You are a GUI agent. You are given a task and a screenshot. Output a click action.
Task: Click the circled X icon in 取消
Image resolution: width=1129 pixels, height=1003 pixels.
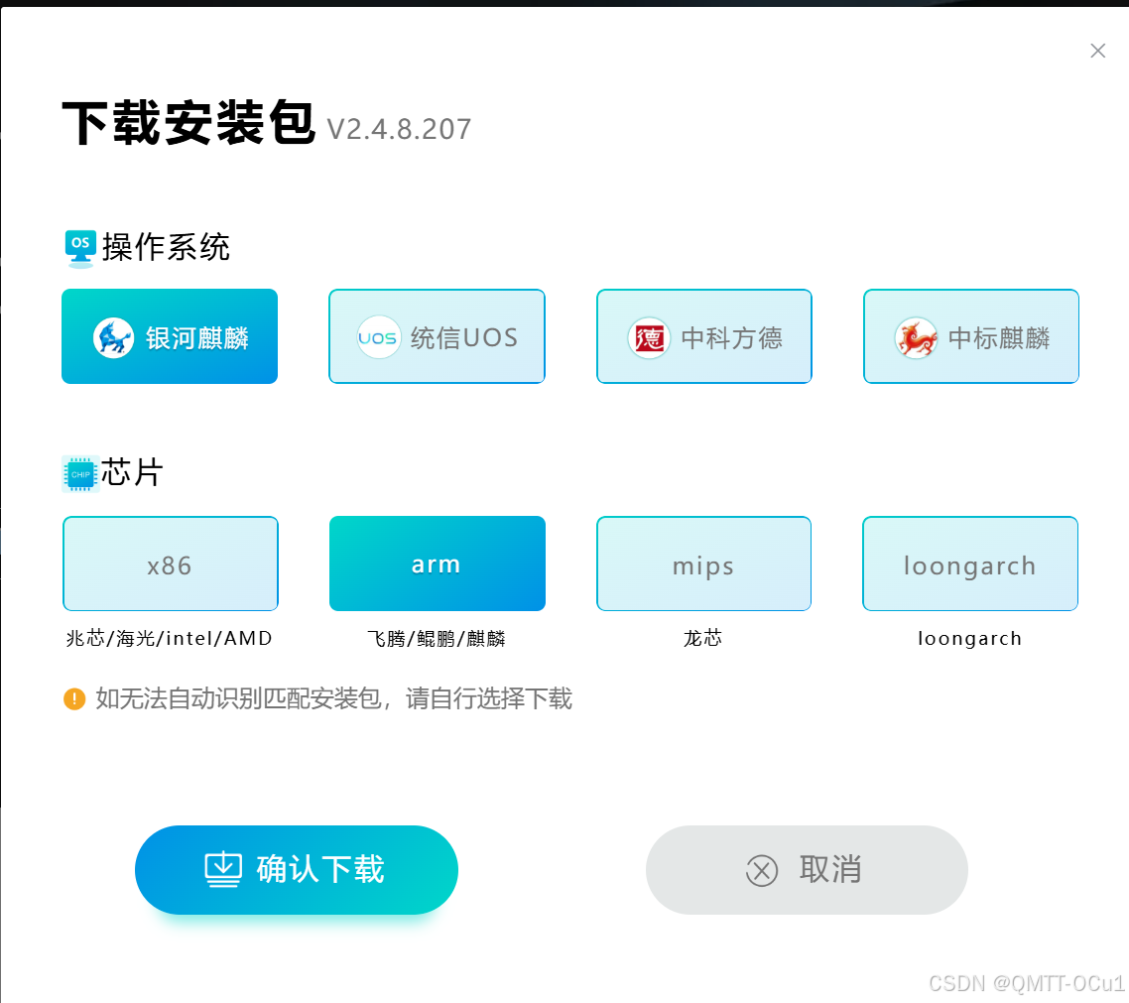click(x=762, y=870)
